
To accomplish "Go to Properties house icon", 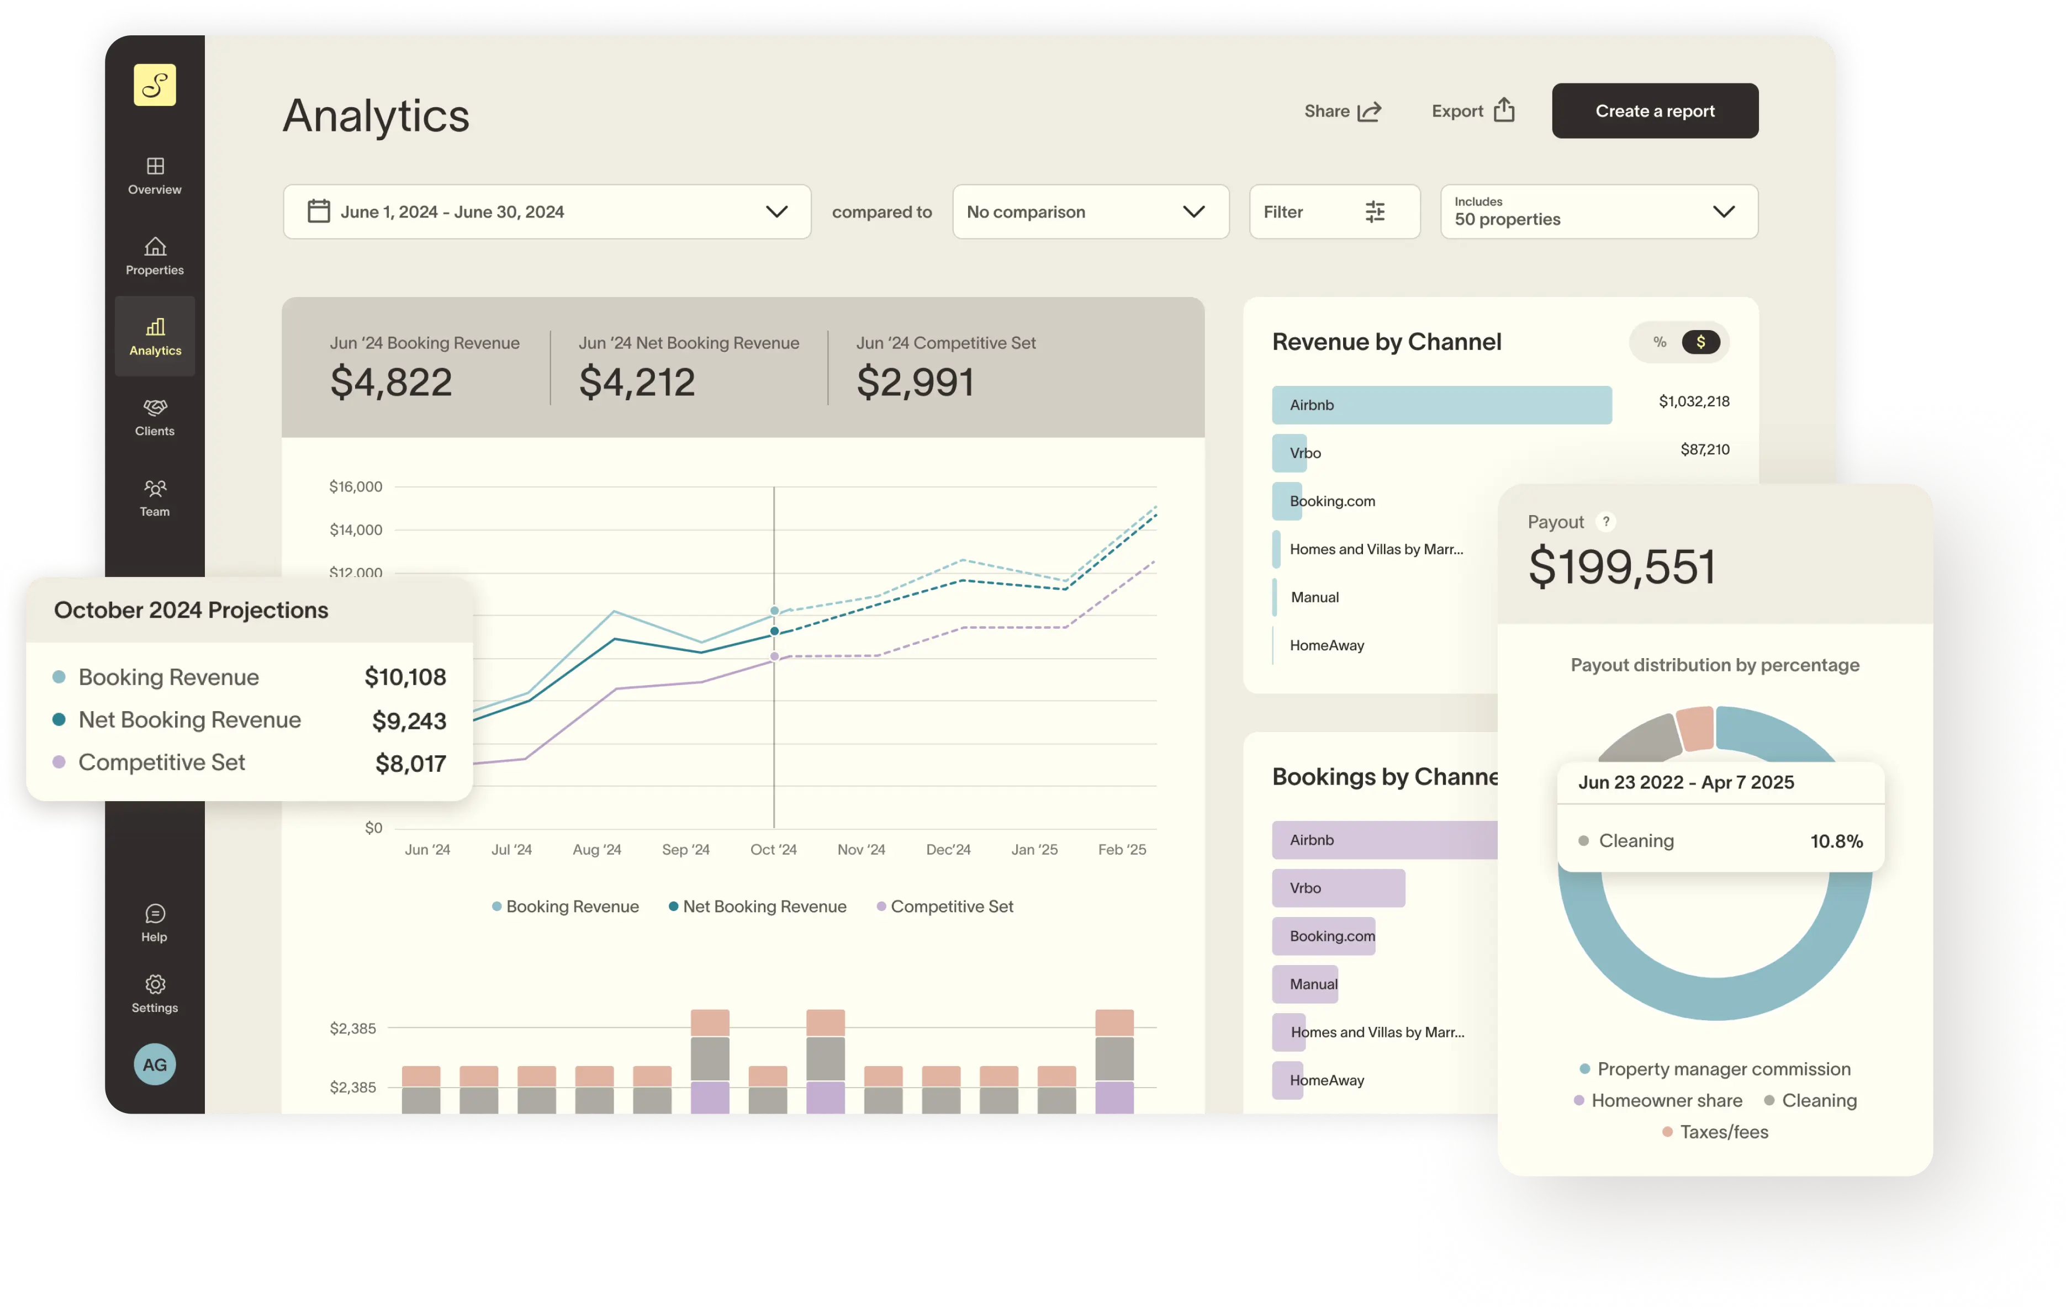I will tap(155, 247).
